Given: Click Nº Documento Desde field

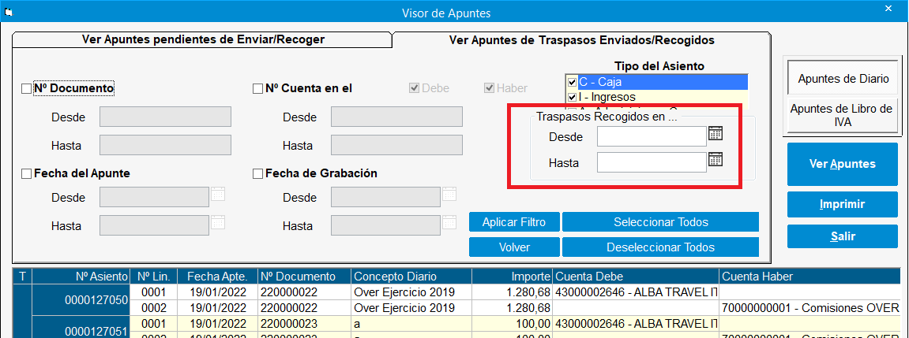Looking at the screenshot, I should [165, 117].
